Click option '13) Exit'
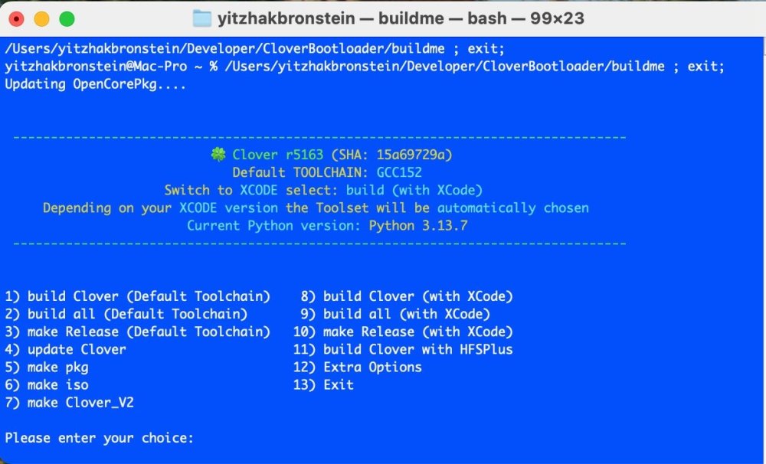This screenshot has width=766, height=464. [323, 385]
